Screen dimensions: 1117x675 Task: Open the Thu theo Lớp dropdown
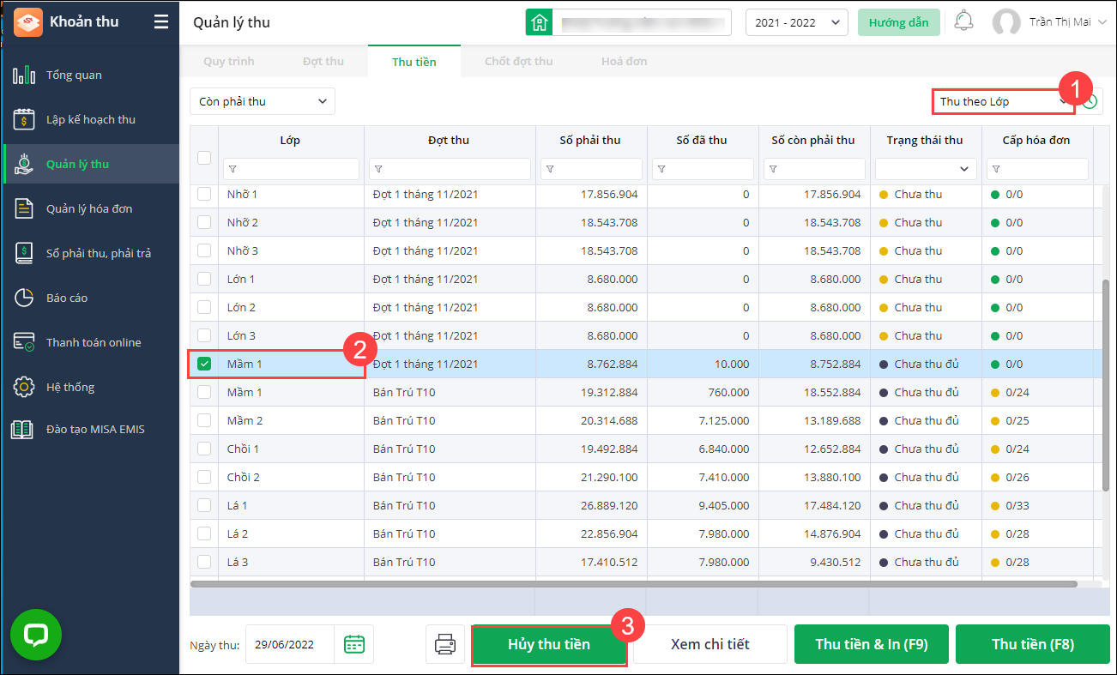pyautogui.click(x=1003, y=101)
